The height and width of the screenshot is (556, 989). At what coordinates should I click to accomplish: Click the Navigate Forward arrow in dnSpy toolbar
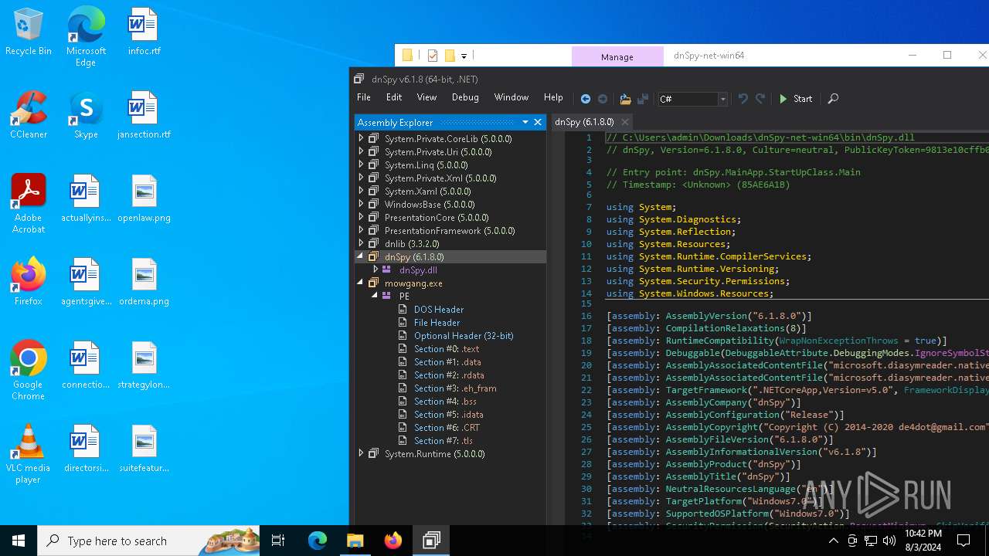pyautogui.click(x=603, y=99)
